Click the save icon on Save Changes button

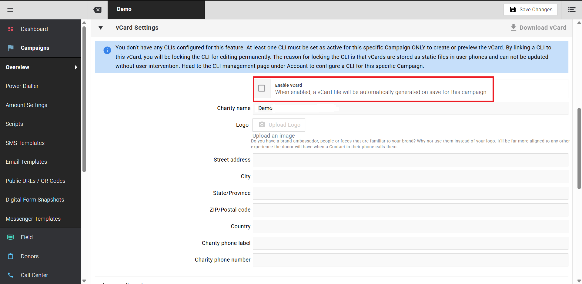point(512,9)
